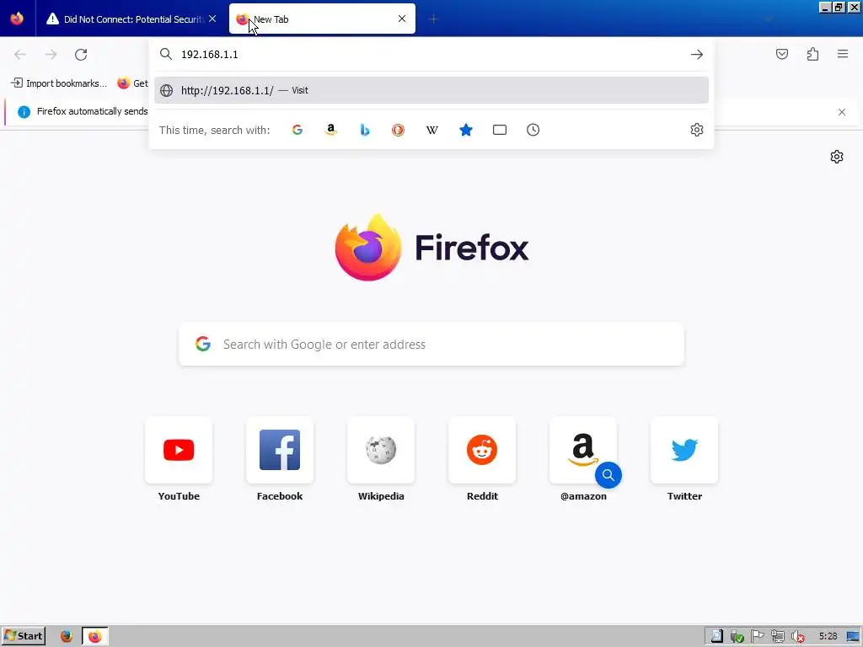Select the Firefox taskbar window button
Screen dimensions: 863x647
(95, 636)
